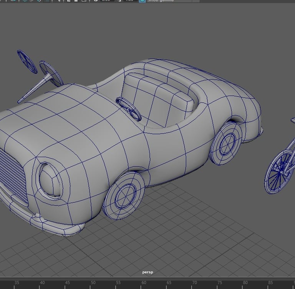Click the persp camera label
This screenshot has height=289, width=295.
point(147,272)
